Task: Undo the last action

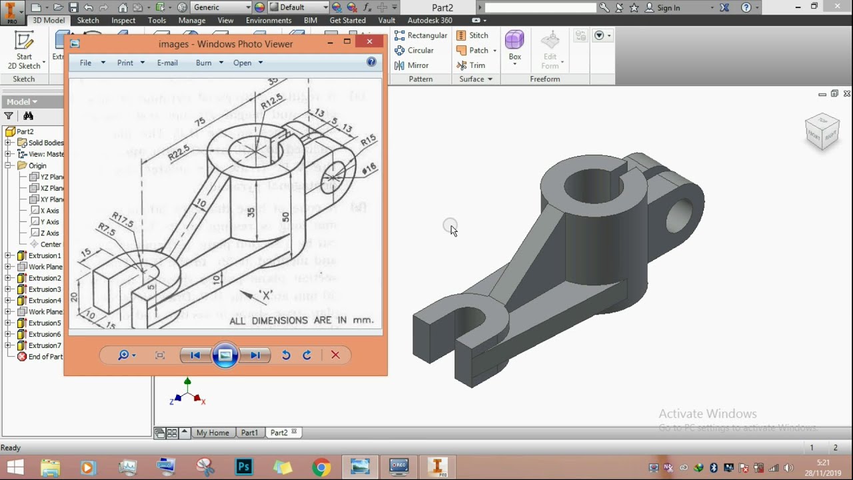Action: tap(88, 7)
